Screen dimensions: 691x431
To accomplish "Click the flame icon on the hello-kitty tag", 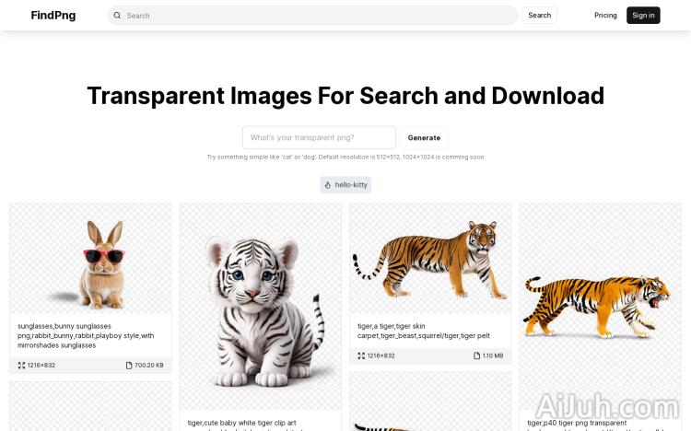I will [327, 185].
